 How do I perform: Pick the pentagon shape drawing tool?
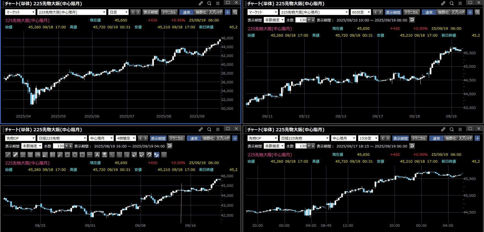(67, 155)
